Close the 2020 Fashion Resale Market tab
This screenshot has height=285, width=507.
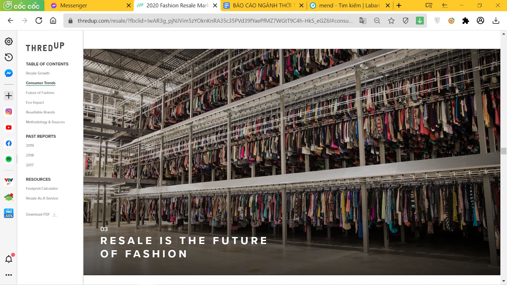click(215, 5)
